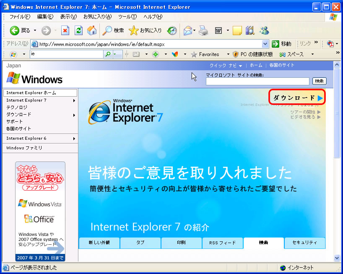Open the 表示(V) menu
This screenshot has height=274, width=343.
(68, 17)
